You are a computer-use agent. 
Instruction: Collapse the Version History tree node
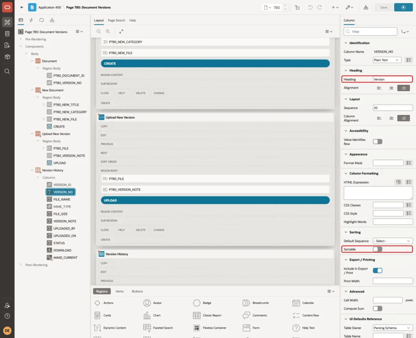pyautogui.click(x=32, y=170)
